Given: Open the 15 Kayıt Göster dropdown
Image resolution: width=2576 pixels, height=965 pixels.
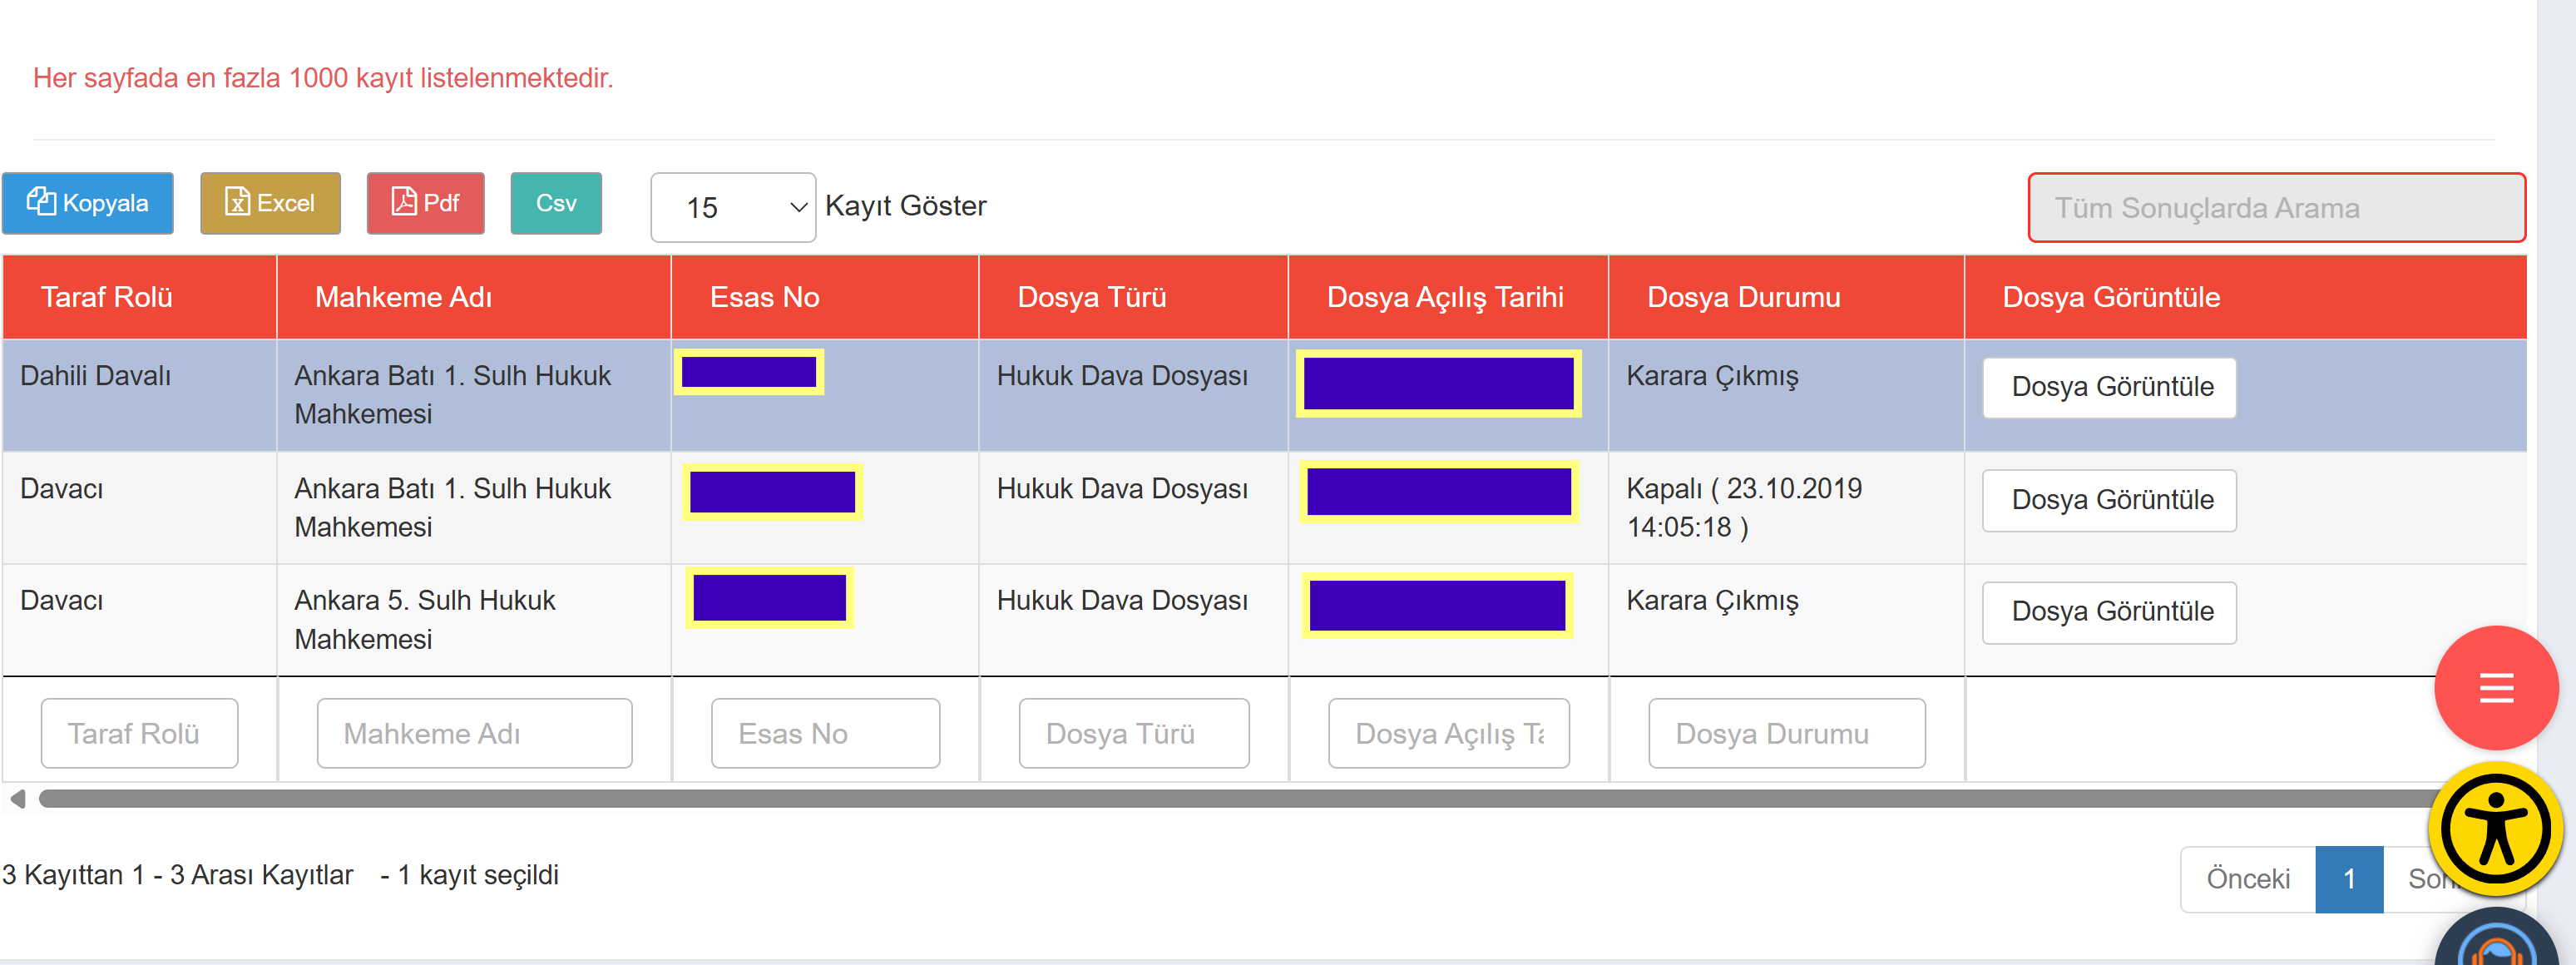Looking at the screenshot, I should (733, 207).
